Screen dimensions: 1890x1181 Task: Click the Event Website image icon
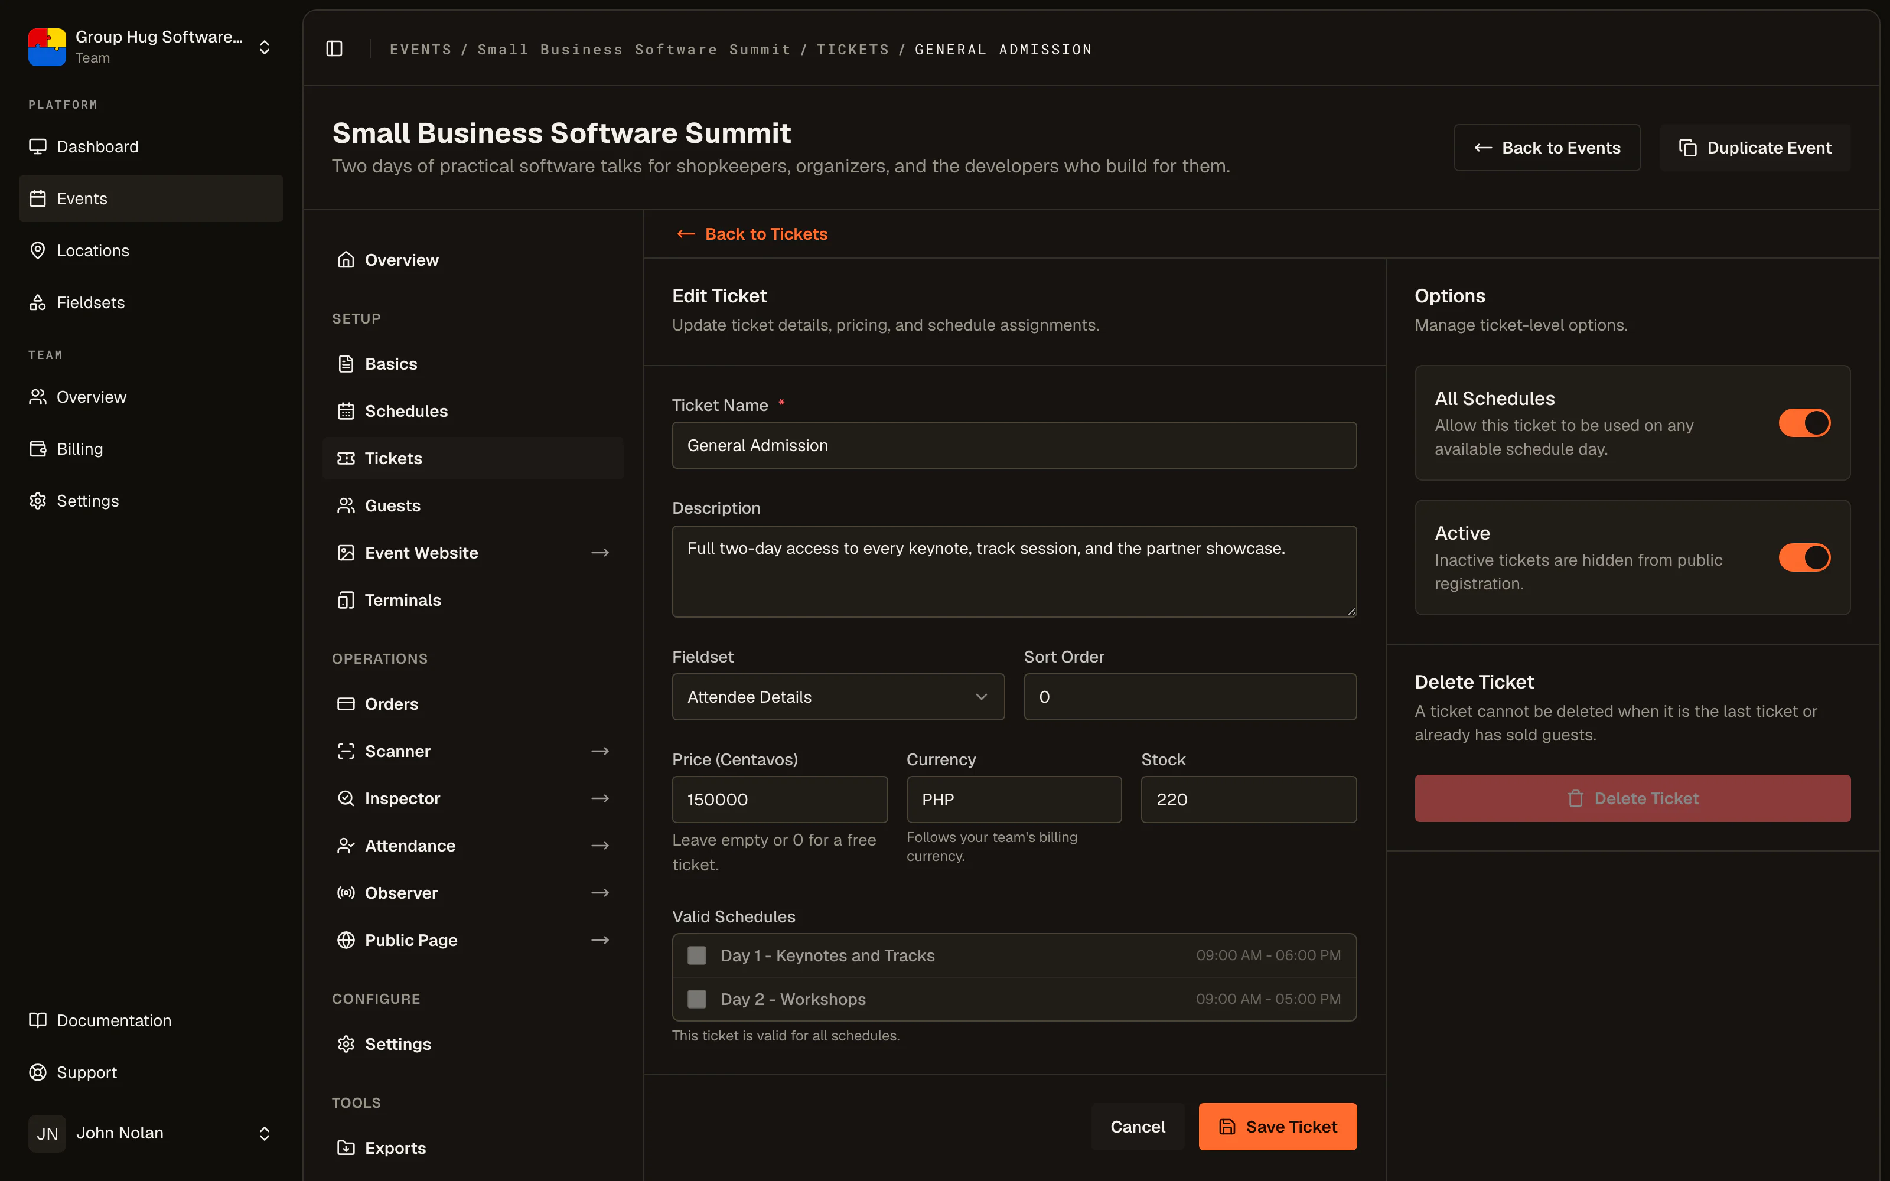click(346, 553)
